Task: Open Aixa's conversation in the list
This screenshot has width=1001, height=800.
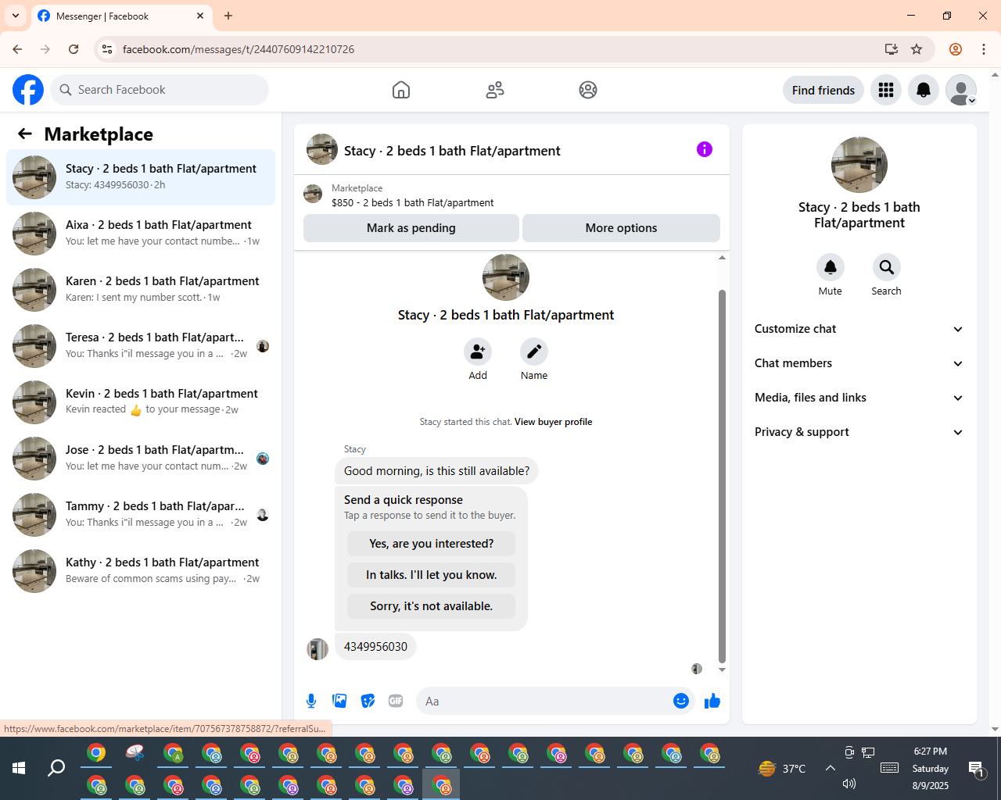Action: click(141, 234)
